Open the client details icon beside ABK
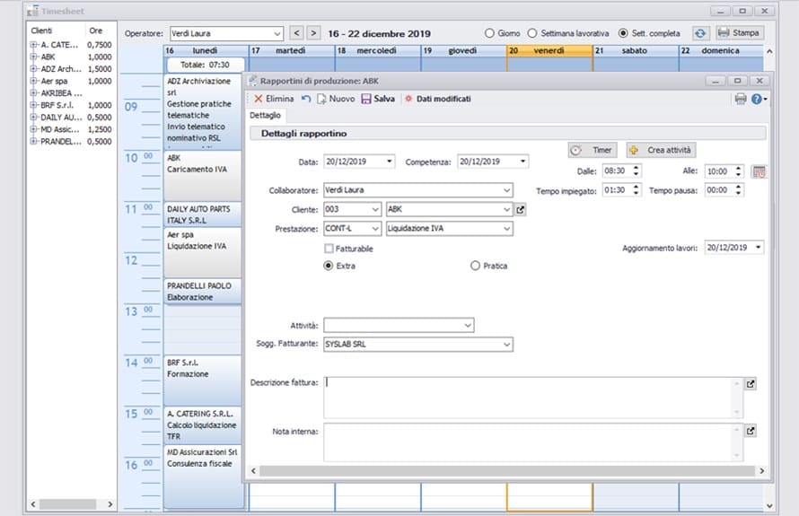 [521, 210]
